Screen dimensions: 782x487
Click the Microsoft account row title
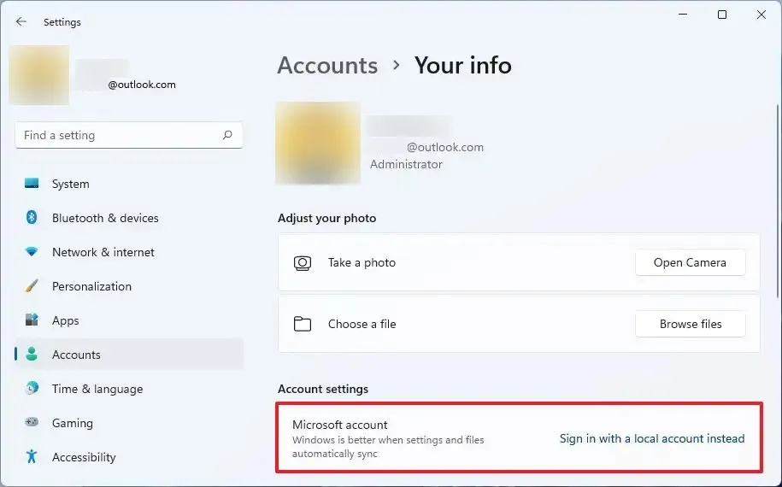(x=339, y=425)
